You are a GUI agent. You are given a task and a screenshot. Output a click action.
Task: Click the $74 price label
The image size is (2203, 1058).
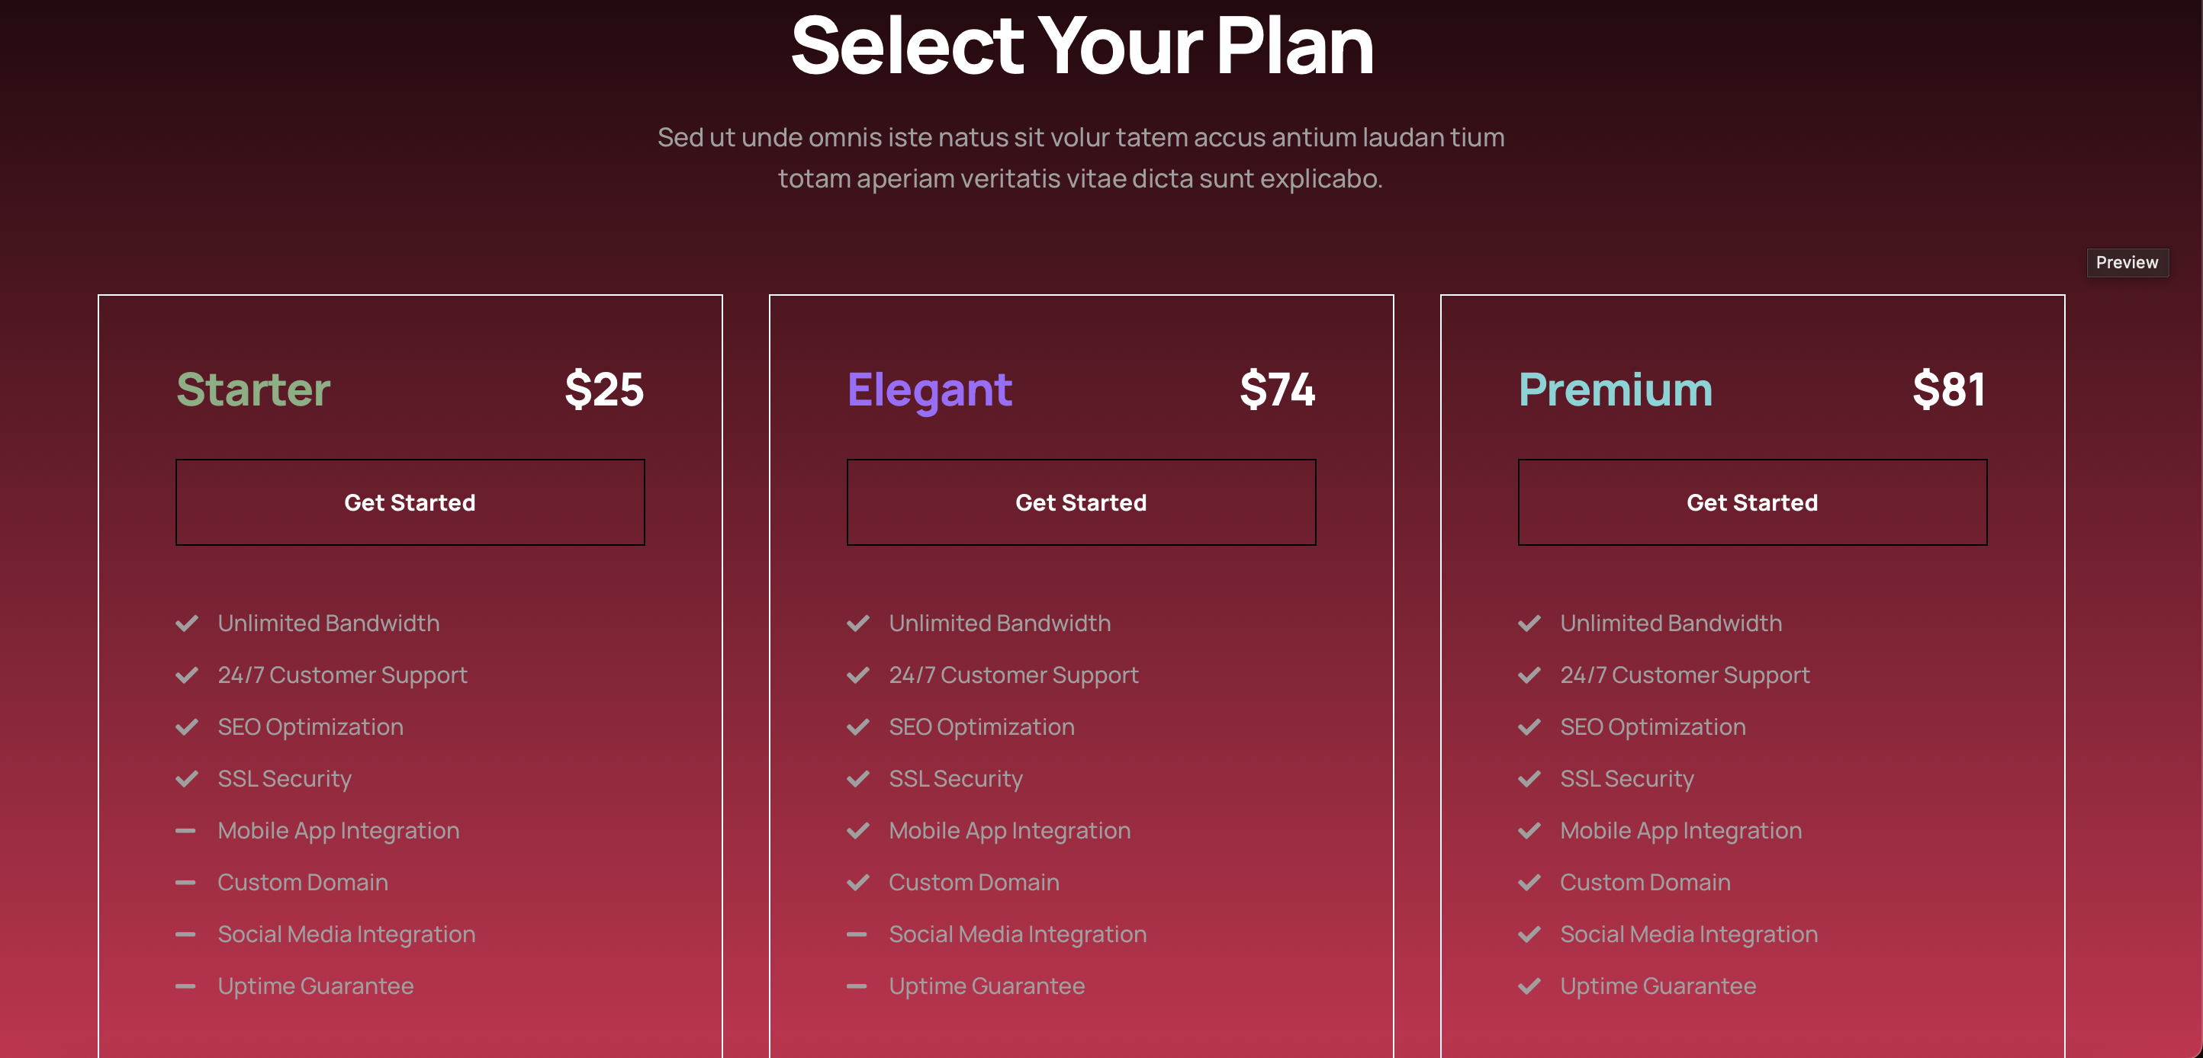[1277, 390]
